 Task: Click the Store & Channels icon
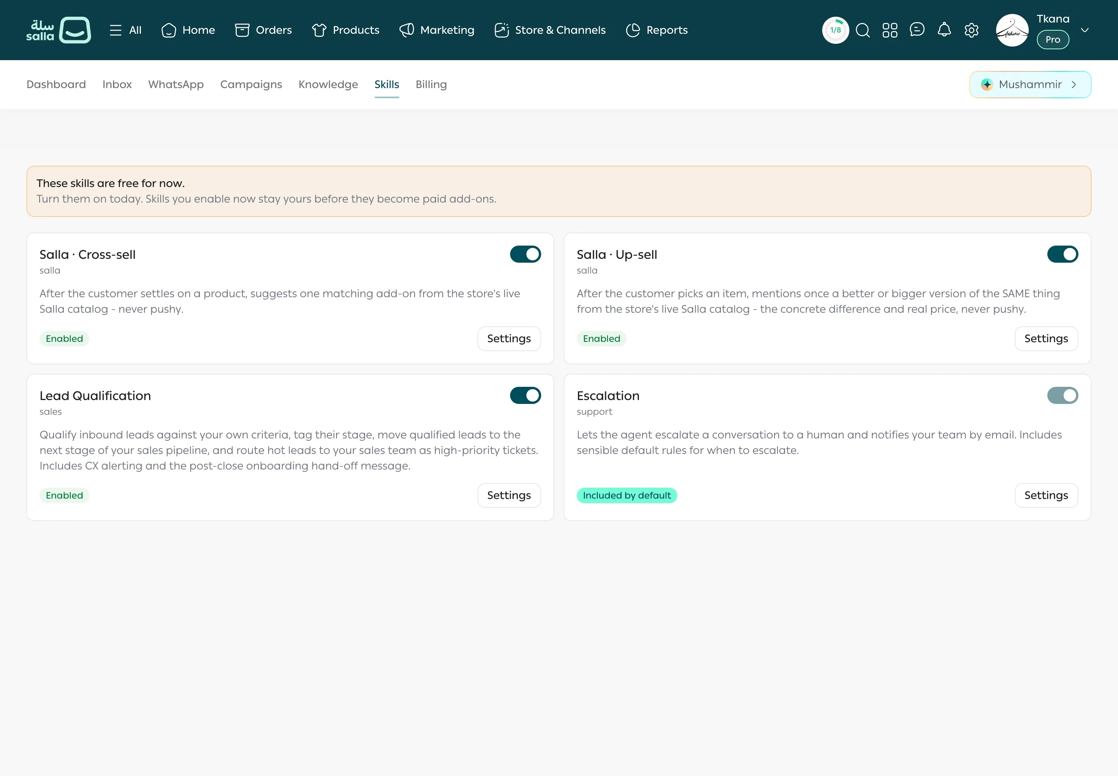point(501,30)
